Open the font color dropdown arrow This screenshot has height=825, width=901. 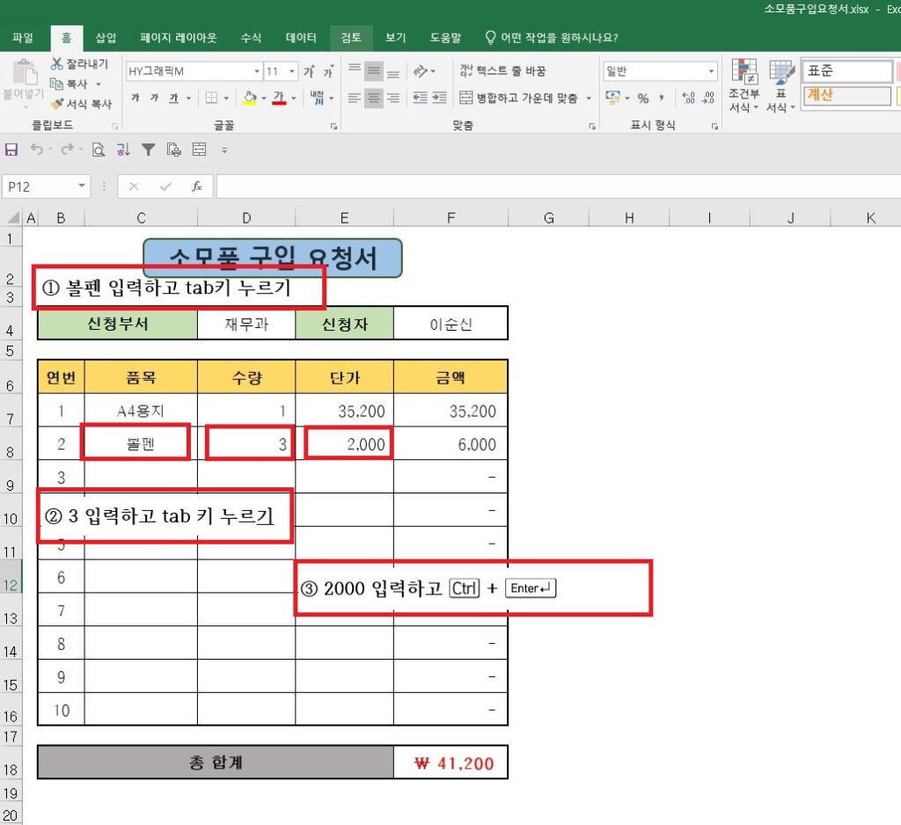point(294,99)
